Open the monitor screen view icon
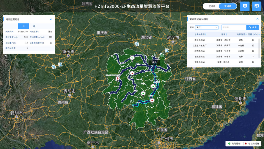 [245, 6]
